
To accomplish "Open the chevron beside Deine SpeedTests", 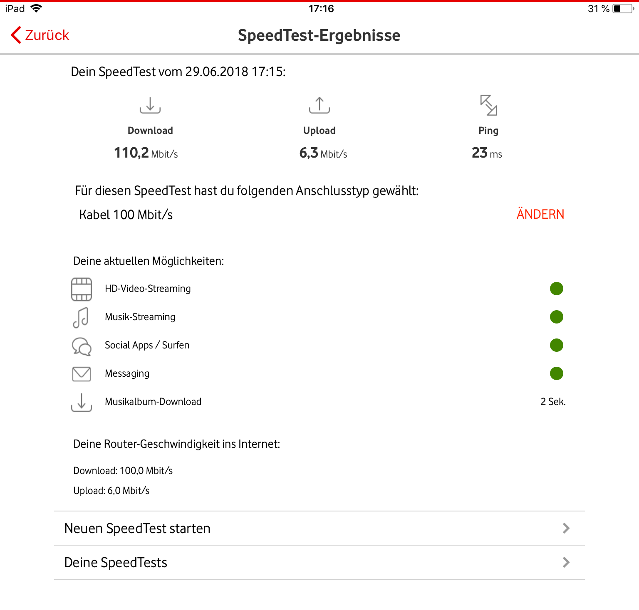I will [566, 562].
